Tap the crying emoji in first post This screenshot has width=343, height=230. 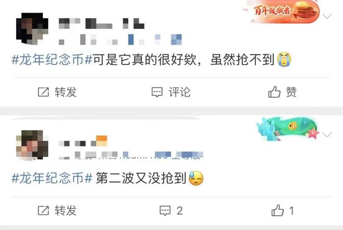pyautogui.click(x=284, y=59)
